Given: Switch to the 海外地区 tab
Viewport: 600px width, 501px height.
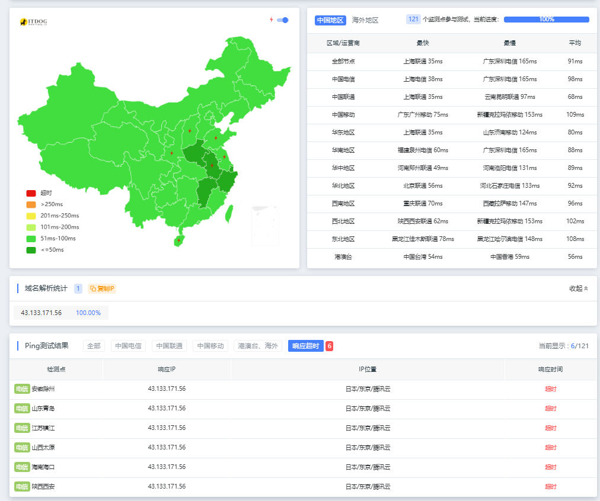Looking at the screenshot, I should (365, 20).
